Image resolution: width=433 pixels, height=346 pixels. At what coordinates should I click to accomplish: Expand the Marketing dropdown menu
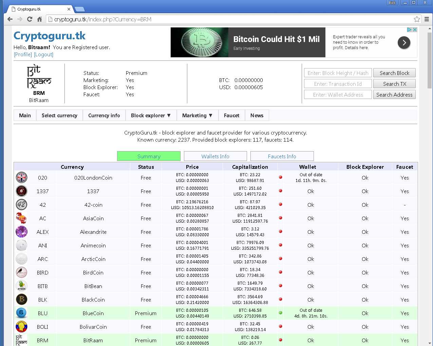(197, 115)
